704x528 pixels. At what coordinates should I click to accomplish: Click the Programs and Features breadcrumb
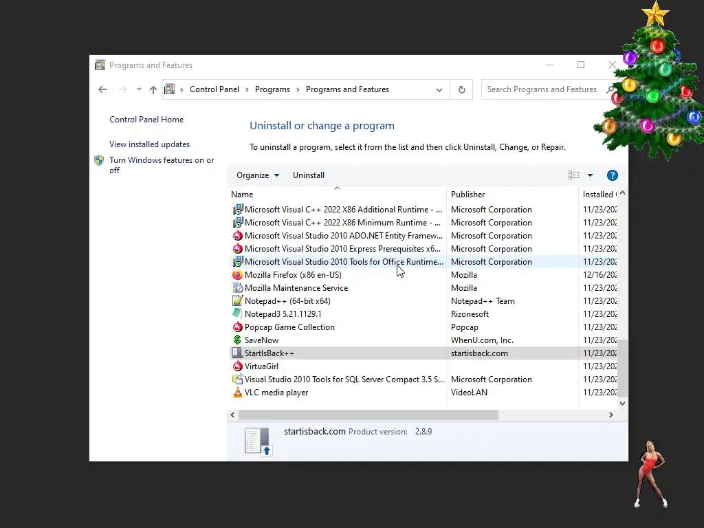pos(347,89)
